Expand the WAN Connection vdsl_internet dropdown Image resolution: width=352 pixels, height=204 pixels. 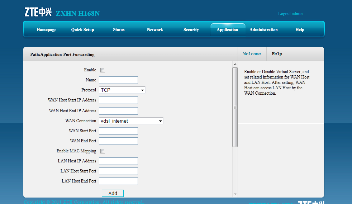[131, 121]
